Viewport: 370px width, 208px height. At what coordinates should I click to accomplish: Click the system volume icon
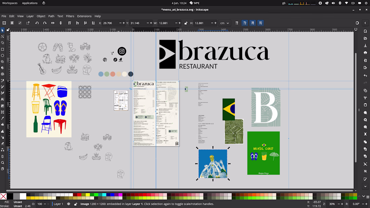[x=333, y=3]
